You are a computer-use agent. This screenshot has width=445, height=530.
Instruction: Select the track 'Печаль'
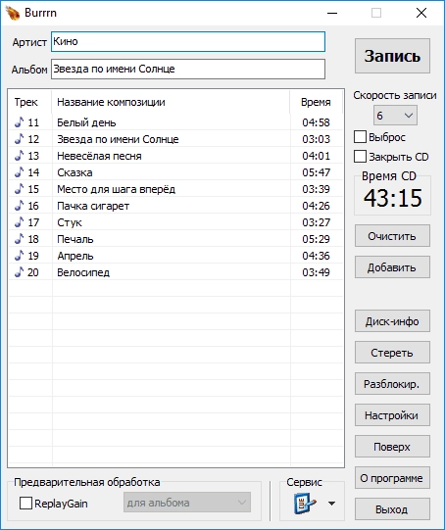(75, 239)
